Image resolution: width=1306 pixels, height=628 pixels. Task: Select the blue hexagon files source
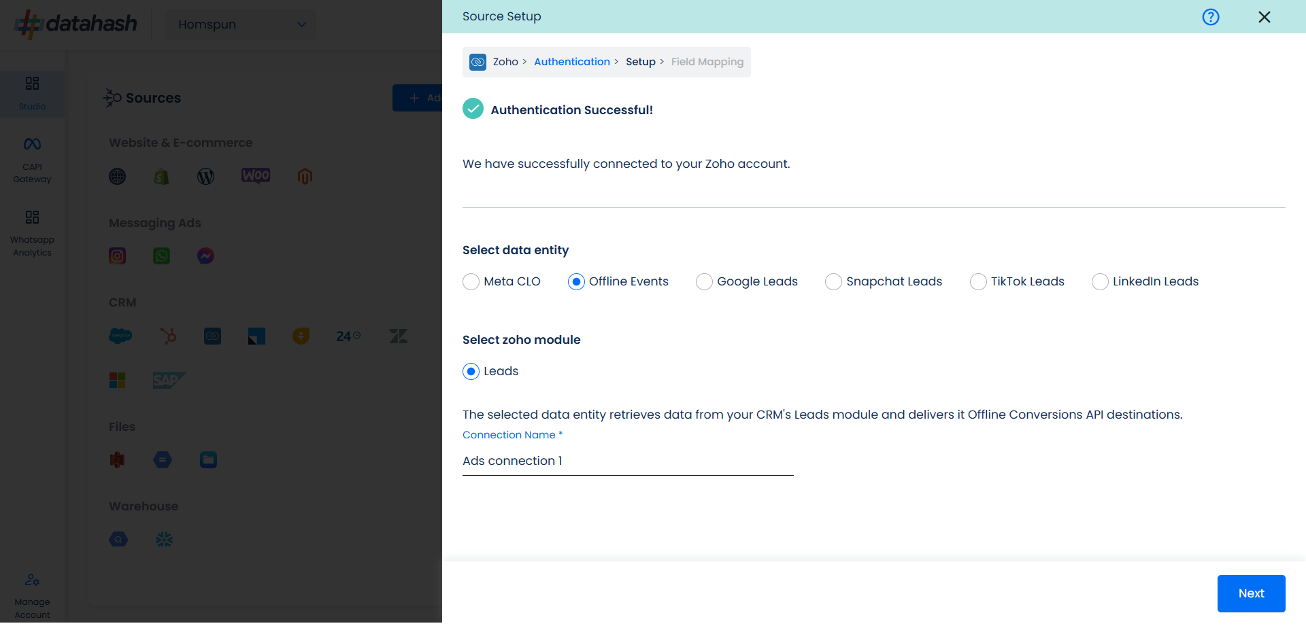(163, 461)
